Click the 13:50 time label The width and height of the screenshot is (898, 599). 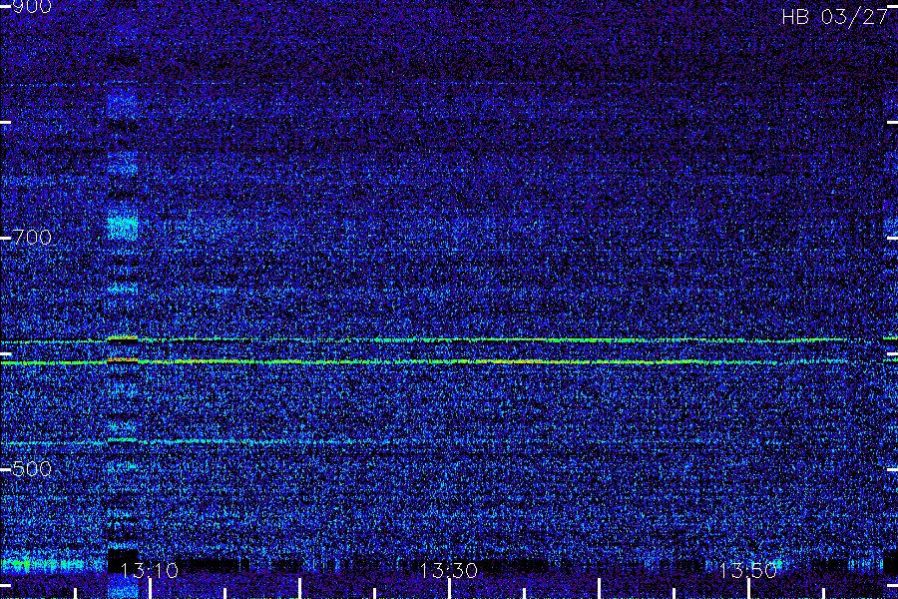(748, 570)
